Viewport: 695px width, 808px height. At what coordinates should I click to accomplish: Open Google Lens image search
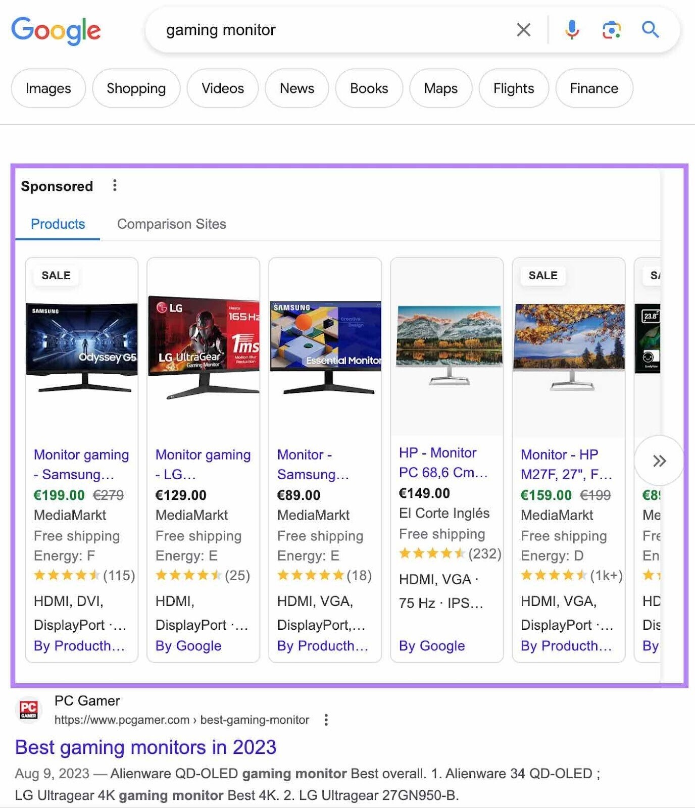click(x=611, y=30)
